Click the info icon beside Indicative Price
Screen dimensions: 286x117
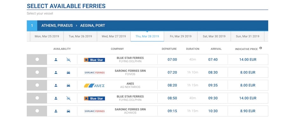click(x=261, y=48)
